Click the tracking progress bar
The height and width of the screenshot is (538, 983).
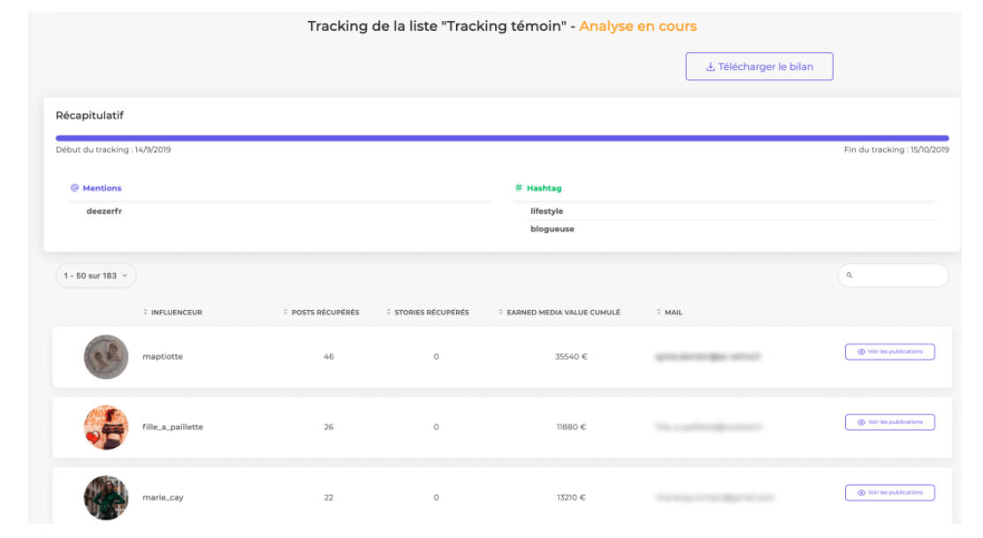[x=502, y=139]
